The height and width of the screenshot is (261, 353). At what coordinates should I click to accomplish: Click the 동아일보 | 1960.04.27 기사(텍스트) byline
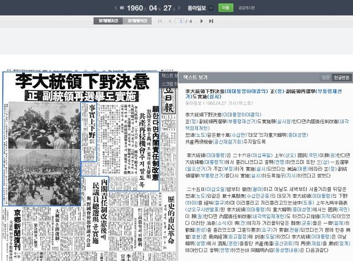219,103
